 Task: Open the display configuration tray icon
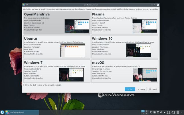tap(151, 112)
